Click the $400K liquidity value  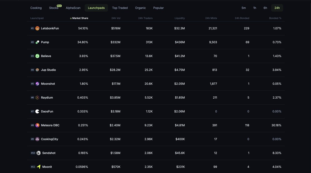click(180, 139)
